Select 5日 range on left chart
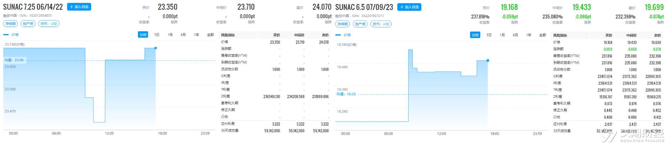The image size is (666, 144). [157, 35]
